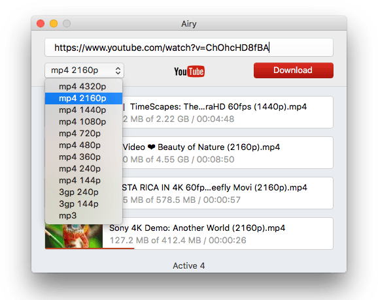Screen dimensions: 378x300
Task: Select mp4 144p format option
Action: coord(84,181)
